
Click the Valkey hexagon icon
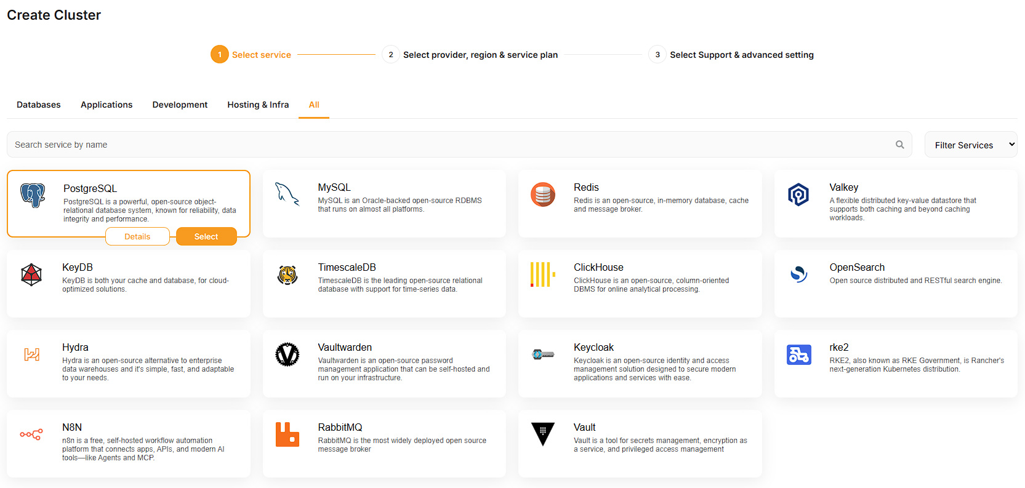click(798, 194)
